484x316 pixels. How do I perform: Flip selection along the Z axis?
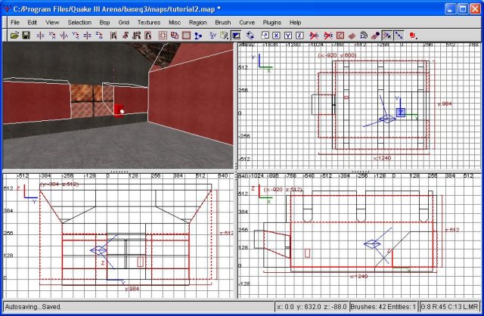(x=87, y=36)
